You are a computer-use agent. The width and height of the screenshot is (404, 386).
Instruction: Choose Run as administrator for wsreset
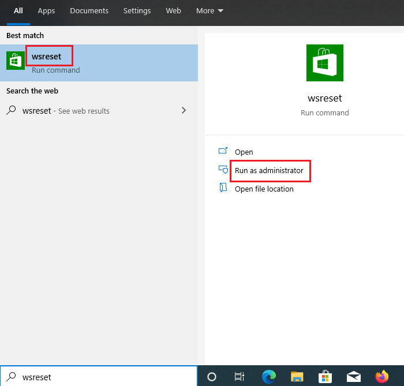tap(268, 171)
